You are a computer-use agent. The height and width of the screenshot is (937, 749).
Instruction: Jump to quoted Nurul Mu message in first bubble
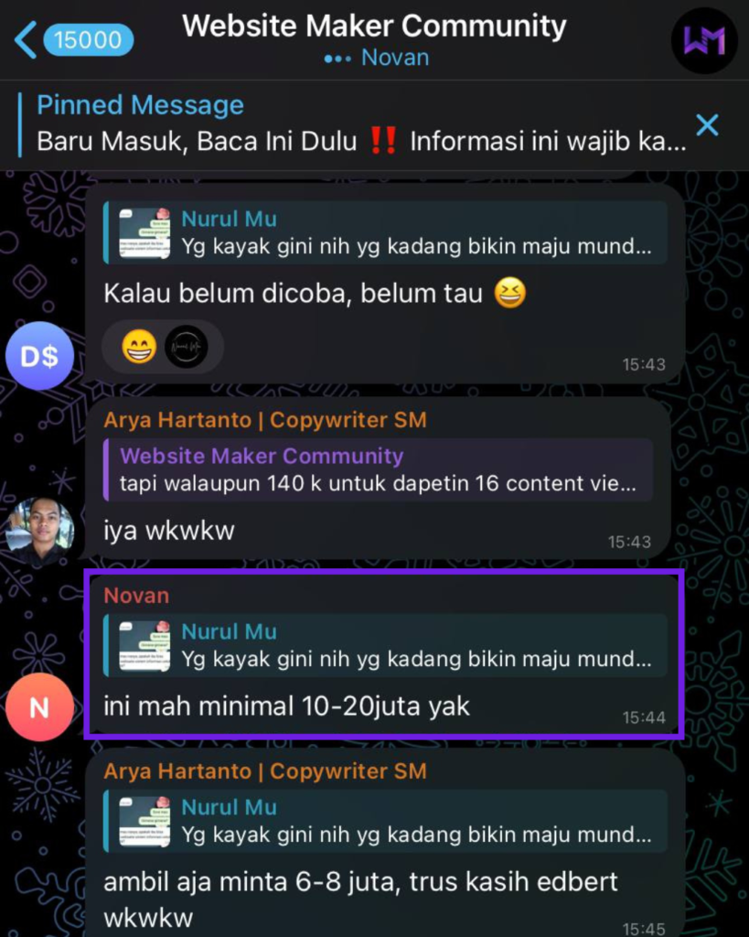click(x=385, y=232)
